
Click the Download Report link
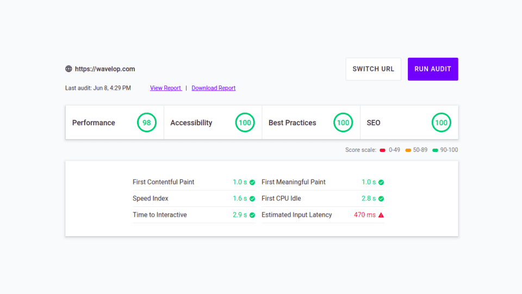[x=213, y=88]
